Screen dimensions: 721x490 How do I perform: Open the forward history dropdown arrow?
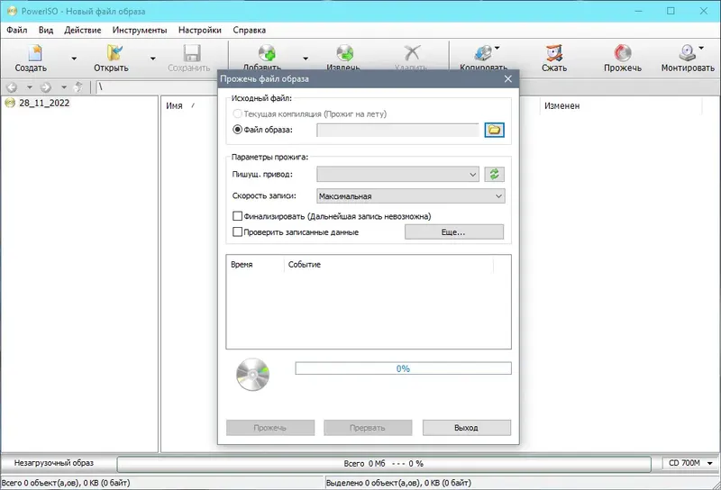click(64, 86)
